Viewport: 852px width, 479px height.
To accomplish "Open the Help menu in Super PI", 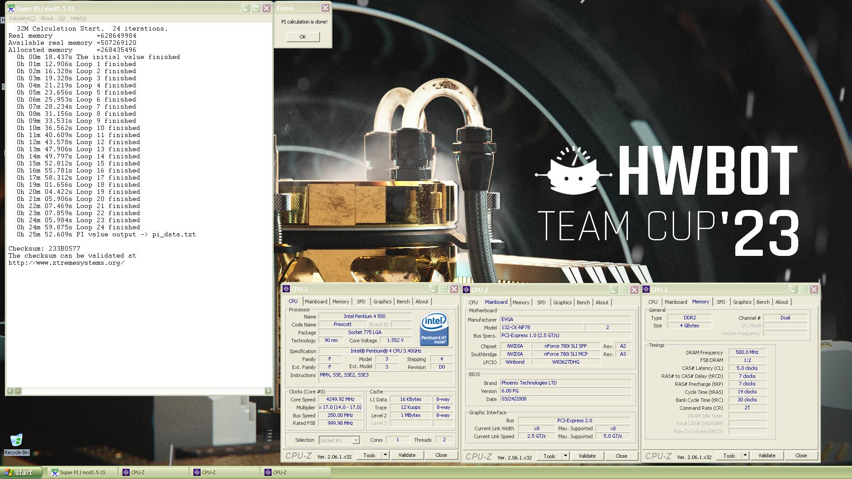I will click(x=79, y=18).
